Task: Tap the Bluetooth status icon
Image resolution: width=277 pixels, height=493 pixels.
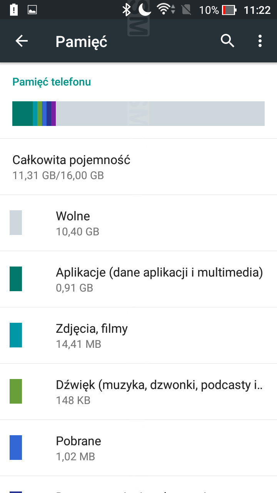Action: pyautogui.click(x=126, y=10)
